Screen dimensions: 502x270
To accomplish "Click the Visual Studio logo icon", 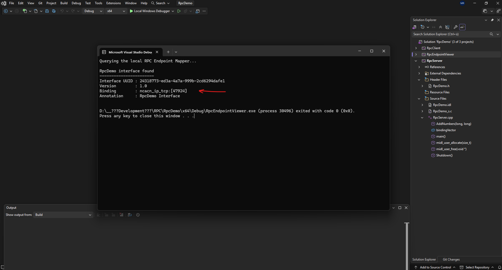I will [4, 3].
